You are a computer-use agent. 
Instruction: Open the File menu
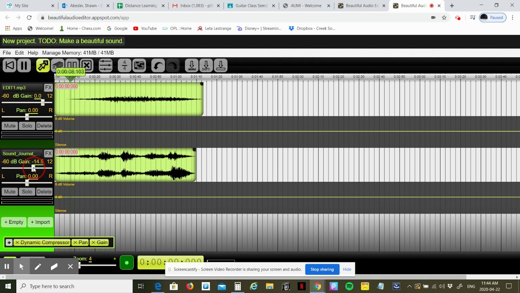coord(7,53)
